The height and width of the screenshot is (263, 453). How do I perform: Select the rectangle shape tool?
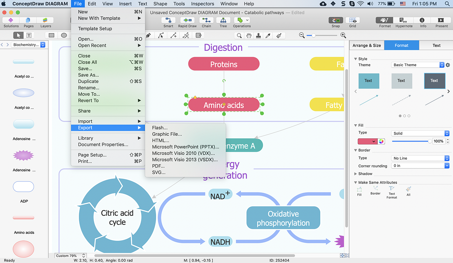click(x=52, y=35)
